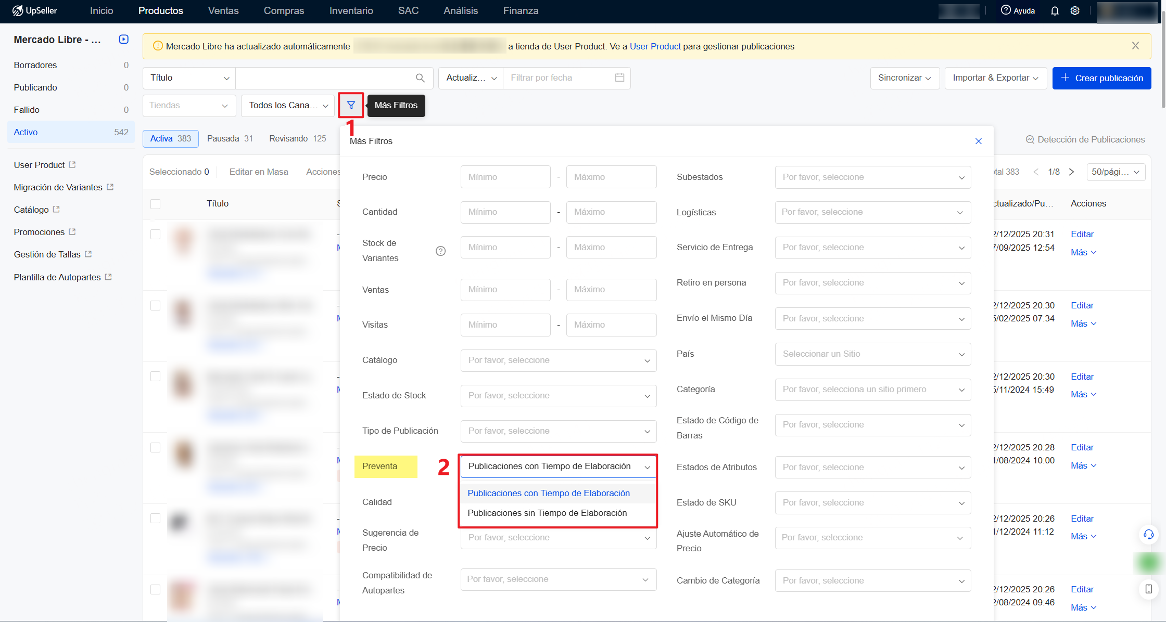The image size is (1166, 622).
Task: Check the row updated 2/08/2024 09:46
Action: 155,590
